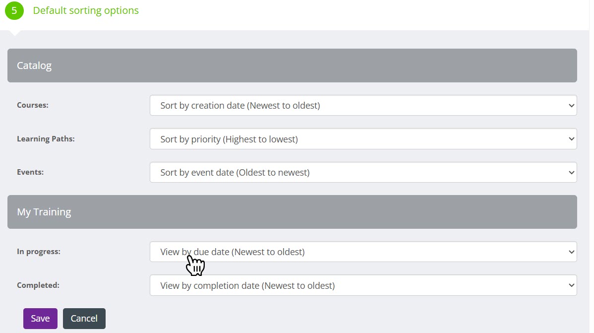Screen dimensions: 594x333
Task: Click the In progress field label
Action: click(39, 252)
